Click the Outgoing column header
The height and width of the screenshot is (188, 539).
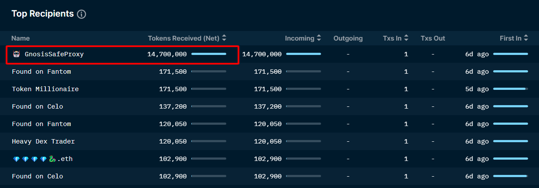[348, 38]
